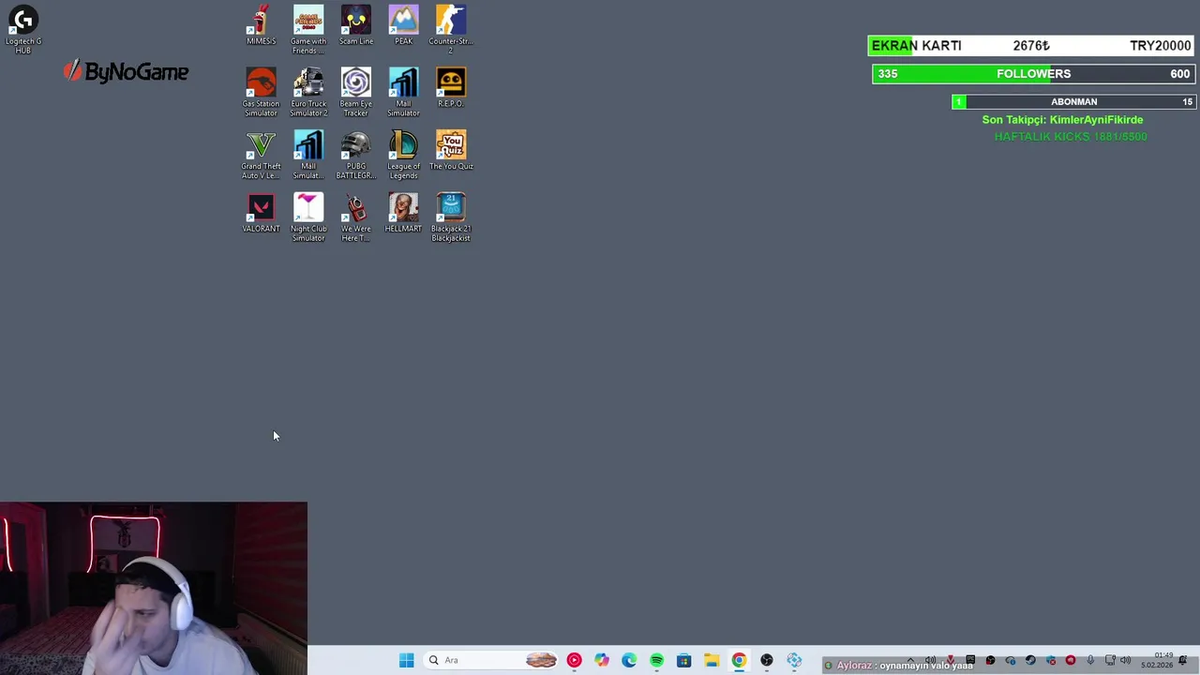Open the clock and date panel

[x=1157, y=660]
